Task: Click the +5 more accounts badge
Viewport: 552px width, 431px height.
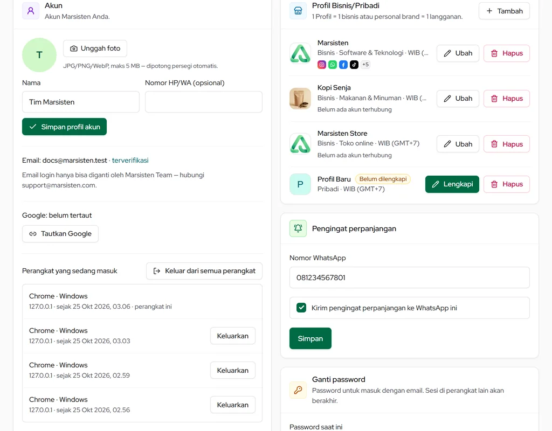Action: pos(365,65)
